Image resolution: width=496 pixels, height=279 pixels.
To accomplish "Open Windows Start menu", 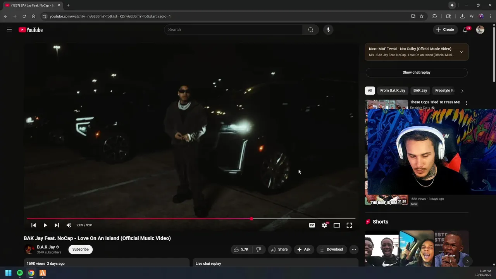I will point(8,273).
